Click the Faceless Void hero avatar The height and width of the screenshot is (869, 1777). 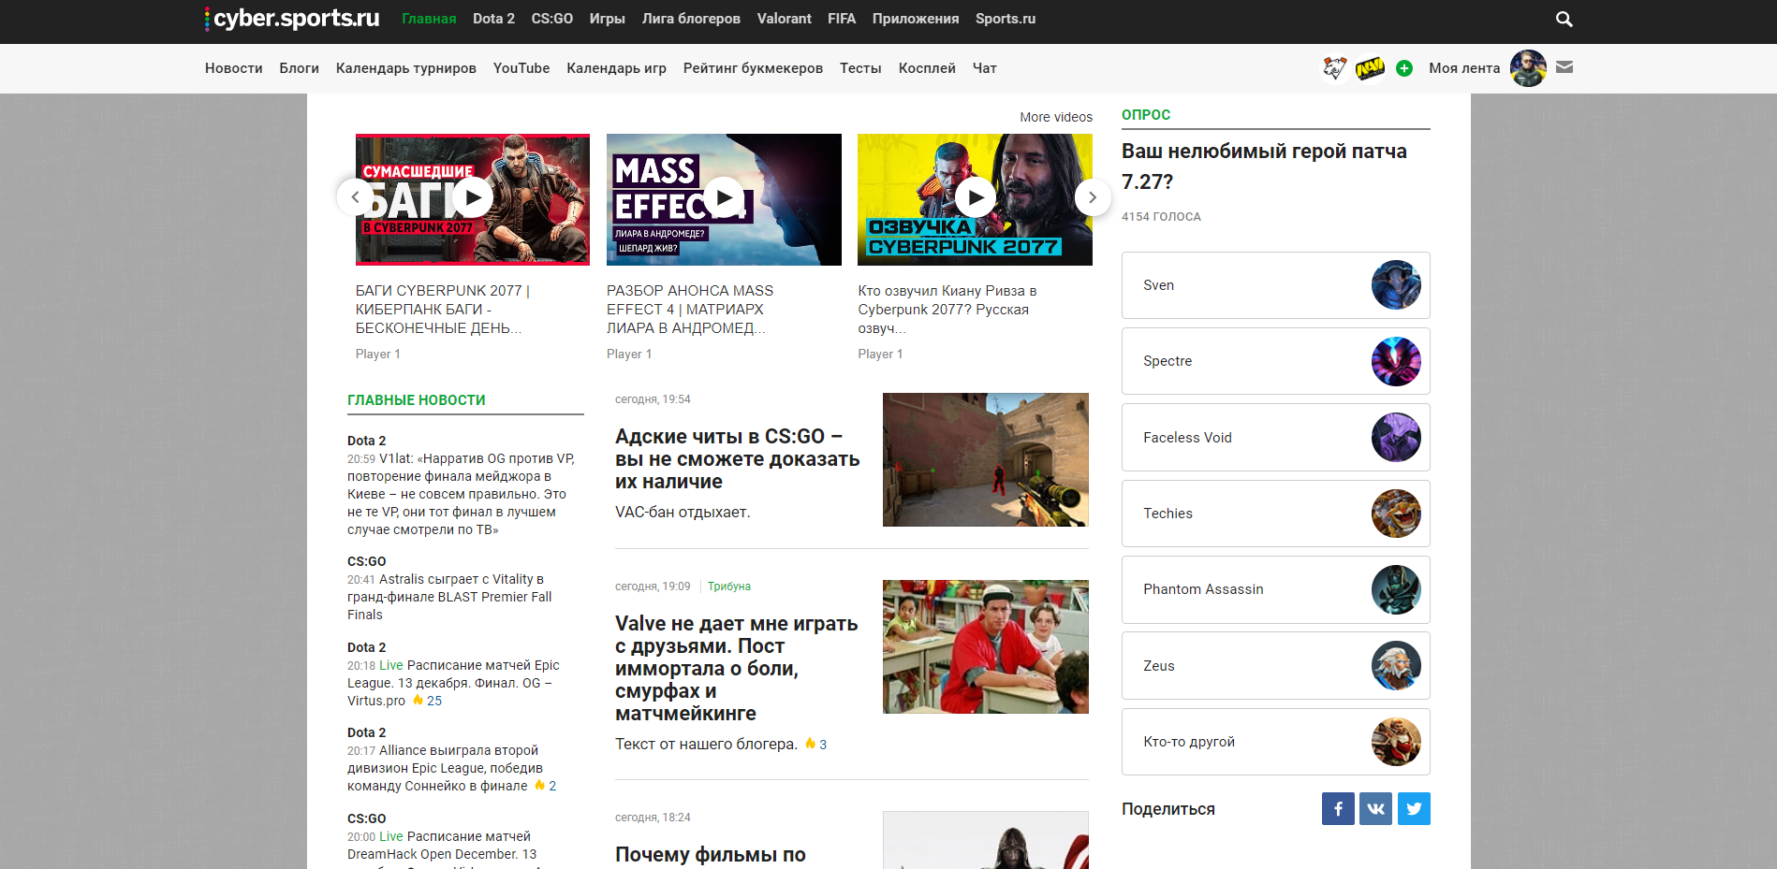[1396, 438]
